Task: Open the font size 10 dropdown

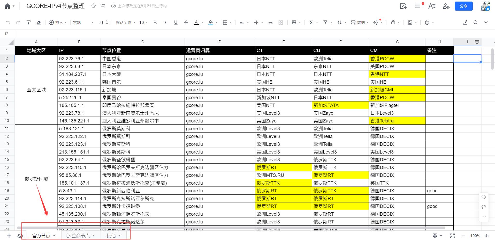Action: click(x=143, y=23)
